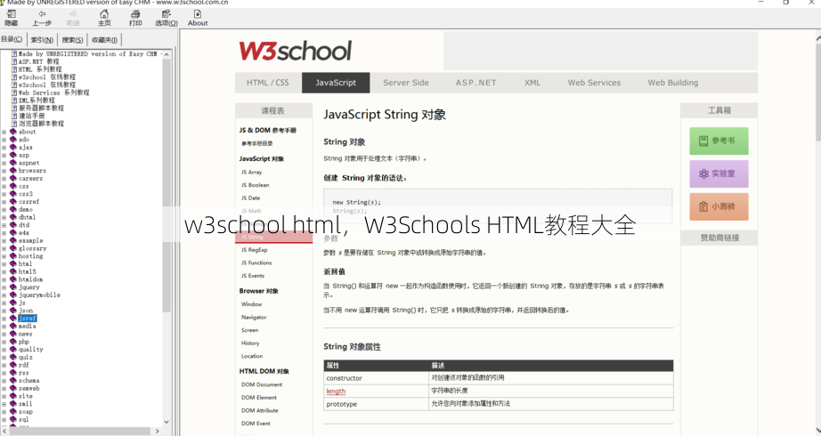
Task: Open the JS Array sidebar link
Action: [x=251, y=173]
